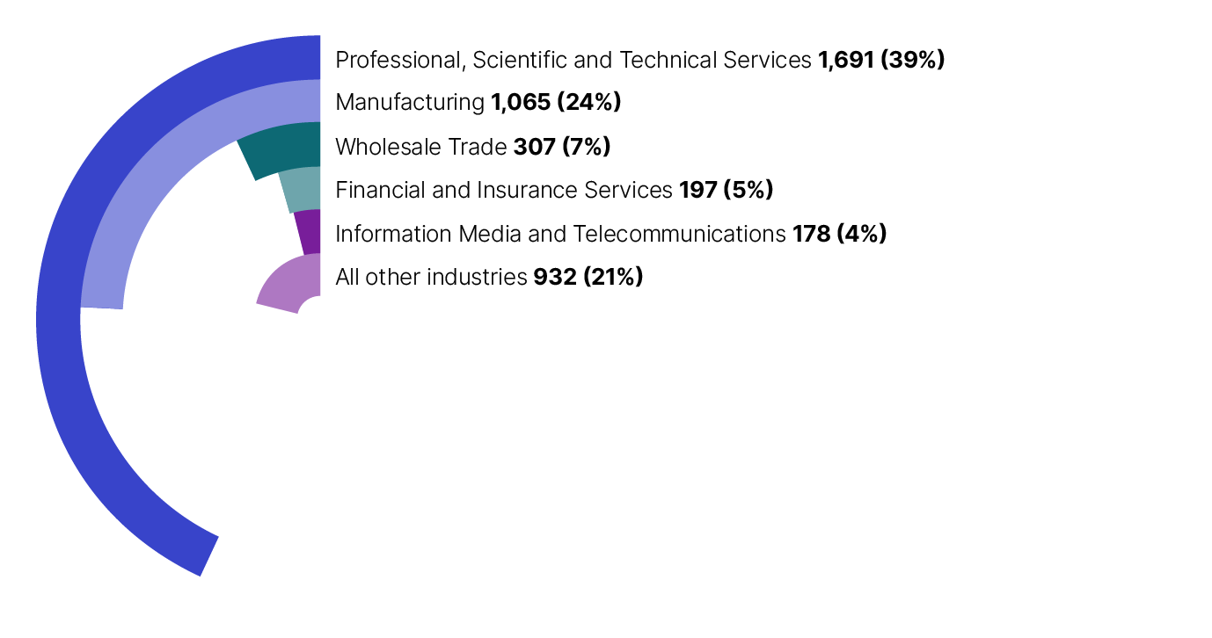Viewport: 1212px width, 638px height.
Task: Click the 1,065 (24%) value
Action: pyautogui.click(x=556, y=103)
